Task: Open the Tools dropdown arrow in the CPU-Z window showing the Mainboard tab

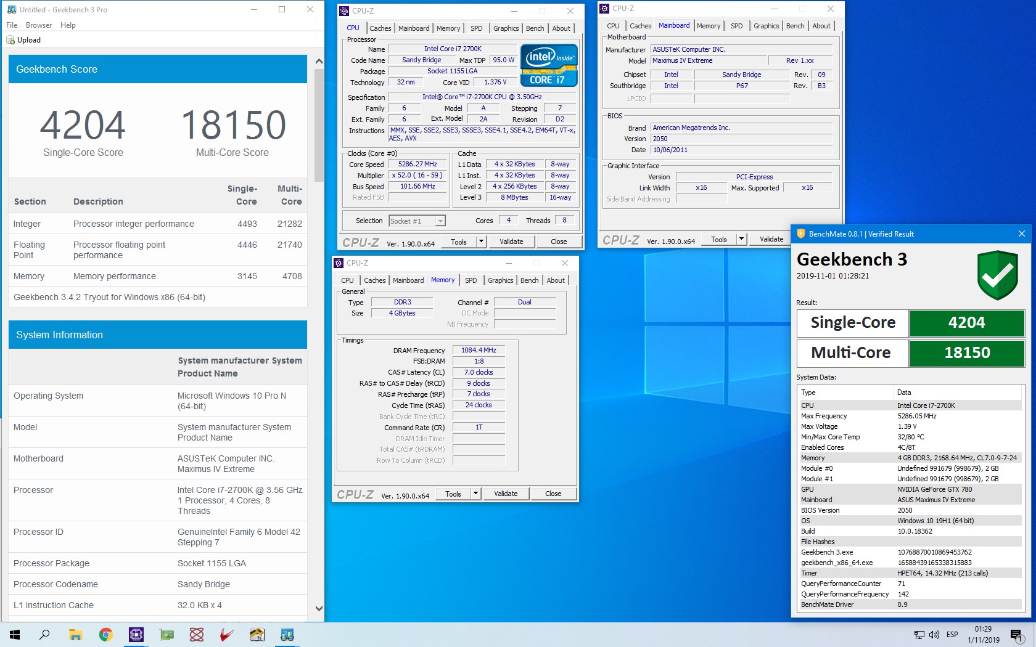Action: point(742,239)
